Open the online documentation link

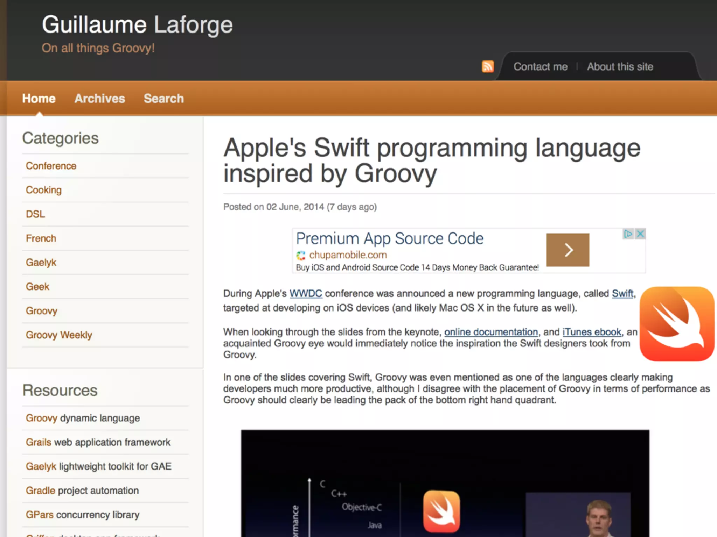491,332
